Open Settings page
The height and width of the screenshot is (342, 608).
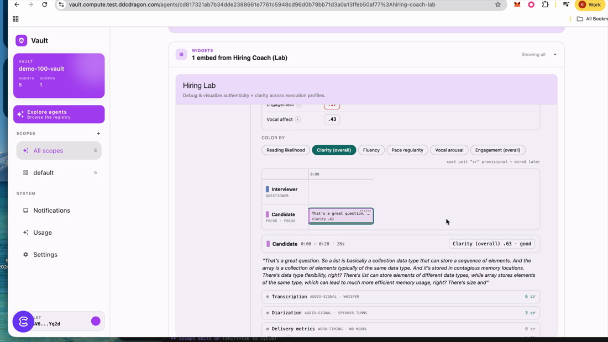click(x=59, y=255)
